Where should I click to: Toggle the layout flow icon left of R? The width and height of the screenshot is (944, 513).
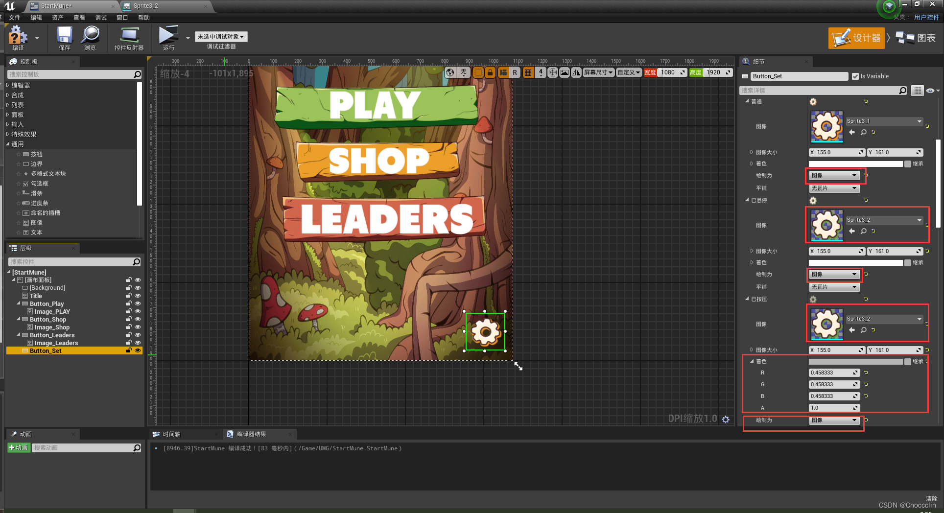pos(503,72)
